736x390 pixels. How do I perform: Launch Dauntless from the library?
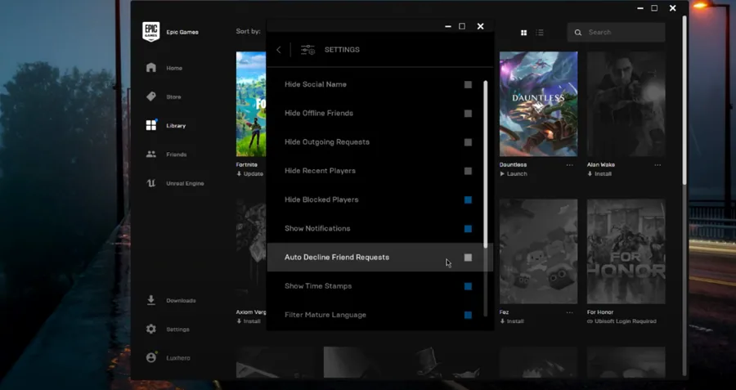pos(514,173)
